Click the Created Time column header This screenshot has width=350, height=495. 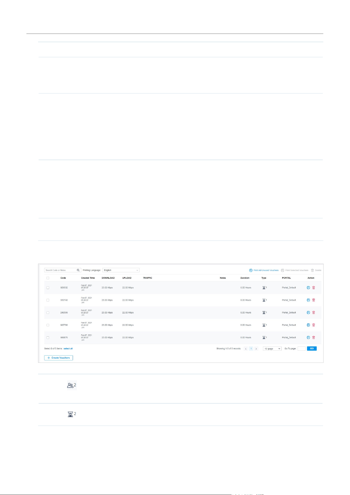[x=88, y=278]
